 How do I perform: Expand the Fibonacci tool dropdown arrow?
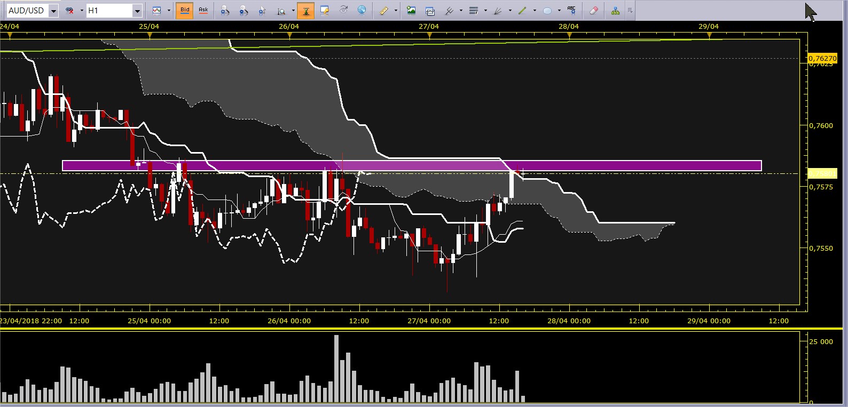485,10
